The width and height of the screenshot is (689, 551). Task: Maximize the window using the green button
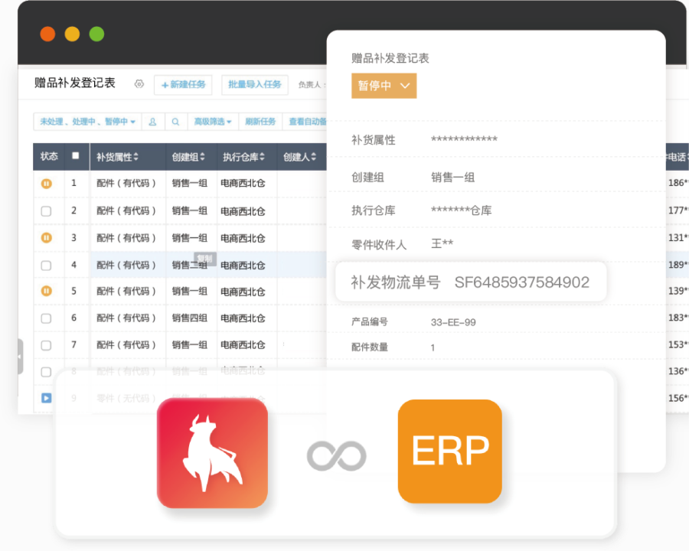[x=96, y=34]
